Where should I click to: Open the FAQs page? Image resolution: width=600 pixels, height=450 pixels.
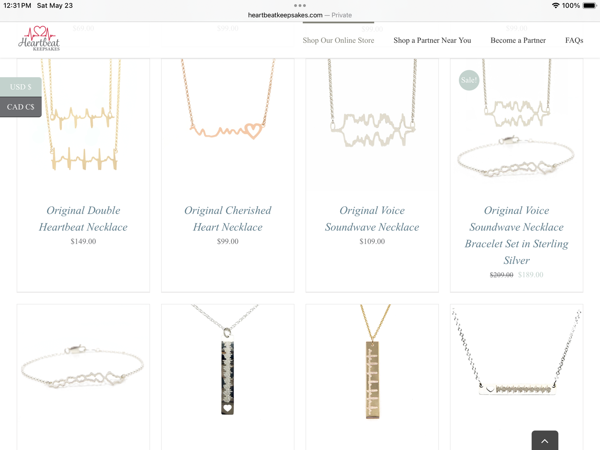tap(574, 40)
